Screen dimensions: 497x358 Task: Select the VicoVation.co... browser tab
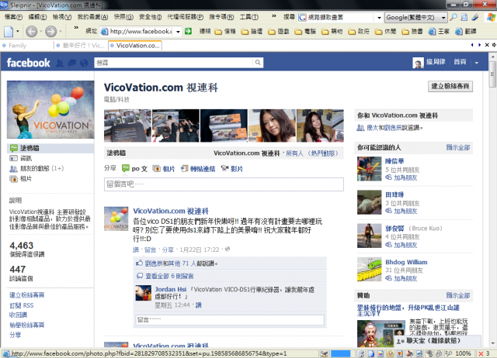coord(135,46)
